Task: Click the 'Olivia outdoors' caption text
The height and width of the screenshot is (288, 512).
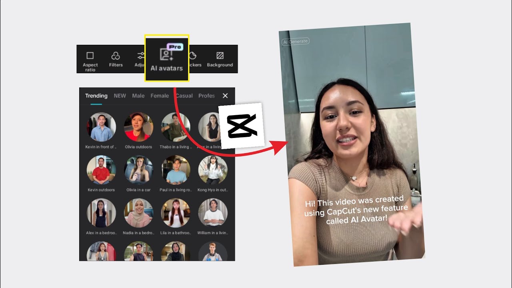Action: 138,147
